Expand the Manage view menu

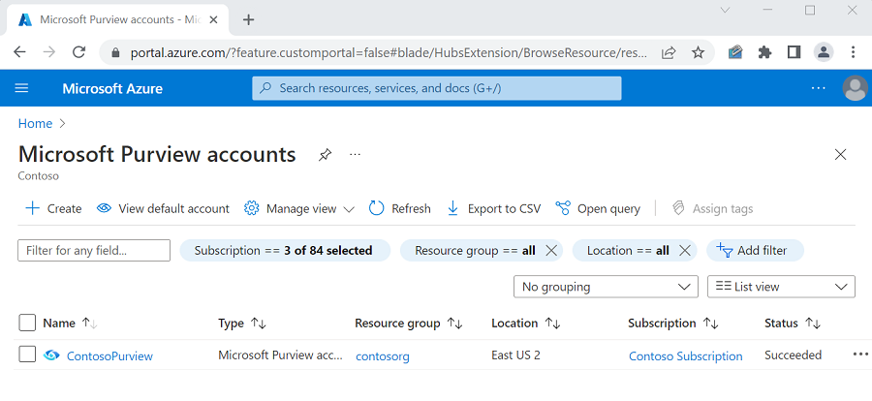click(x=298, y=208)
